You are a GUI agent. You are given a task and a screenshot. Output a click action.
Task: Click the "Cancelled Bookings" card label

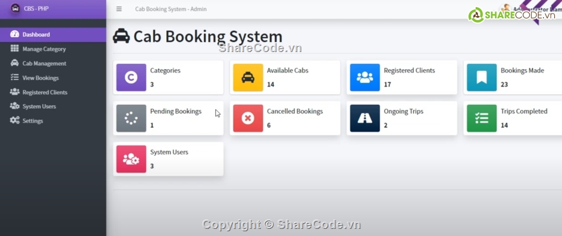pyautogui.click(x=295, y=111)
